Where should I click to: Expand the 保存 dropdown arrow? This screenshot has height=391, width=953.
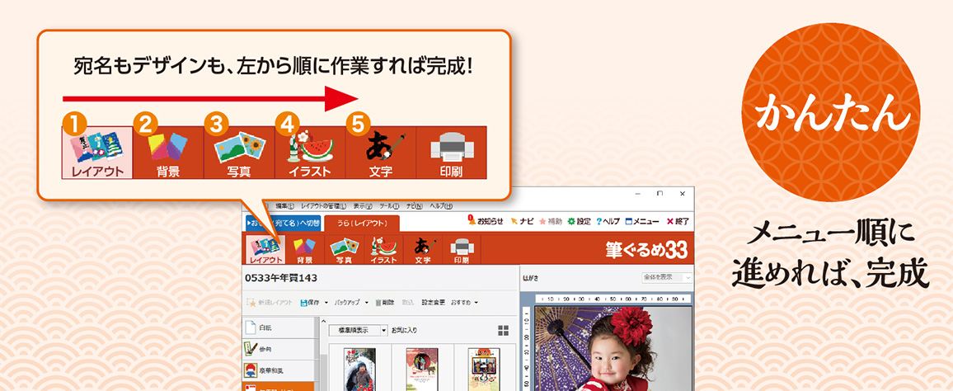point(326,303)
